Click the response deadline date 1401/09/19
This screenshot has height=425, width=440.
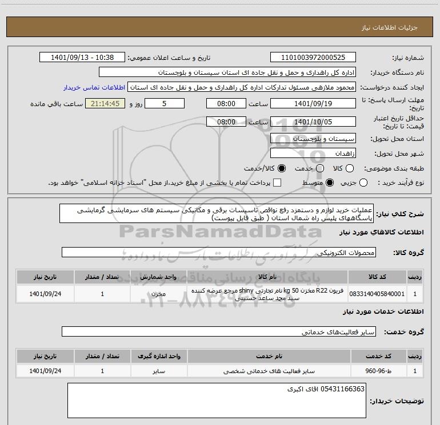pyautogui.click(x=313, y=103)
